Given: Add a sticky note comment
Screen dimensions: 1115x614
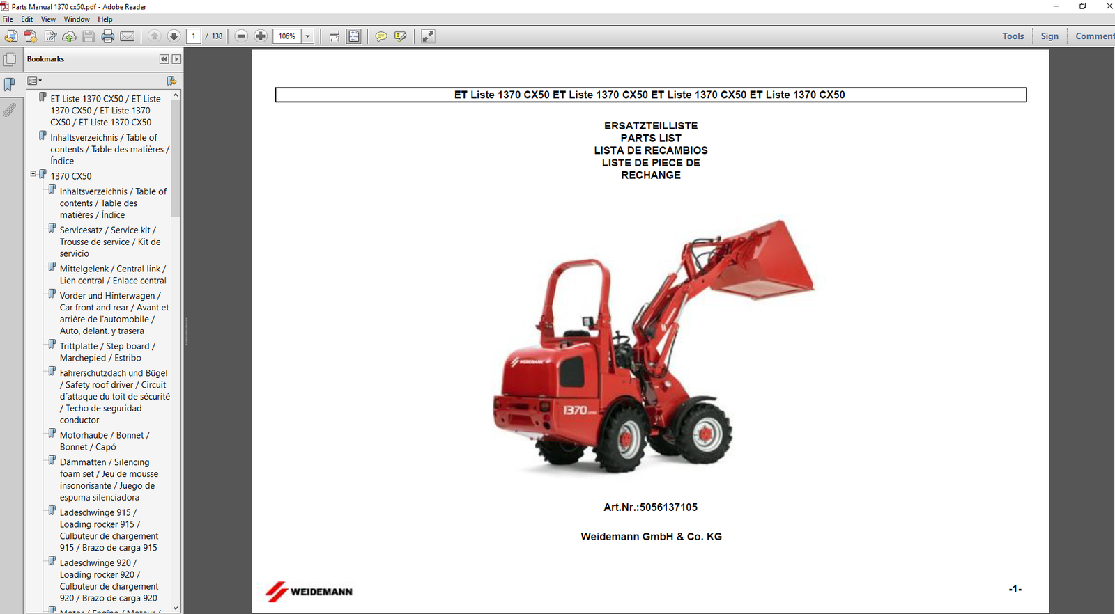Looking at the screenshot, I should [380, 36].
